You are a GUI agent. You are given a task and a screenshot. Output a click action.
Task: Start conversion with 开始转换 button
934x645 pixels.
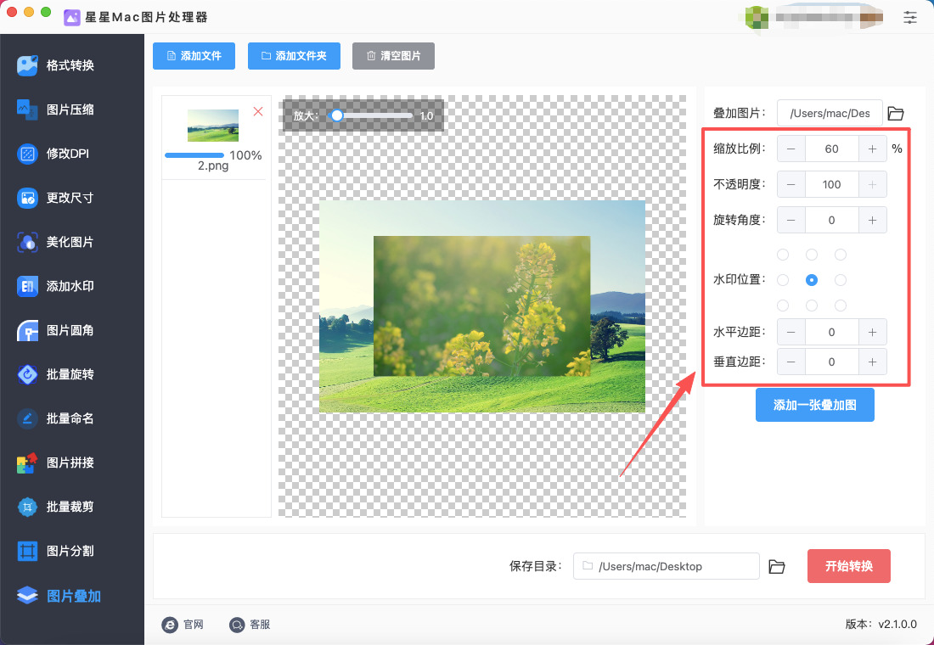point(849,566)
